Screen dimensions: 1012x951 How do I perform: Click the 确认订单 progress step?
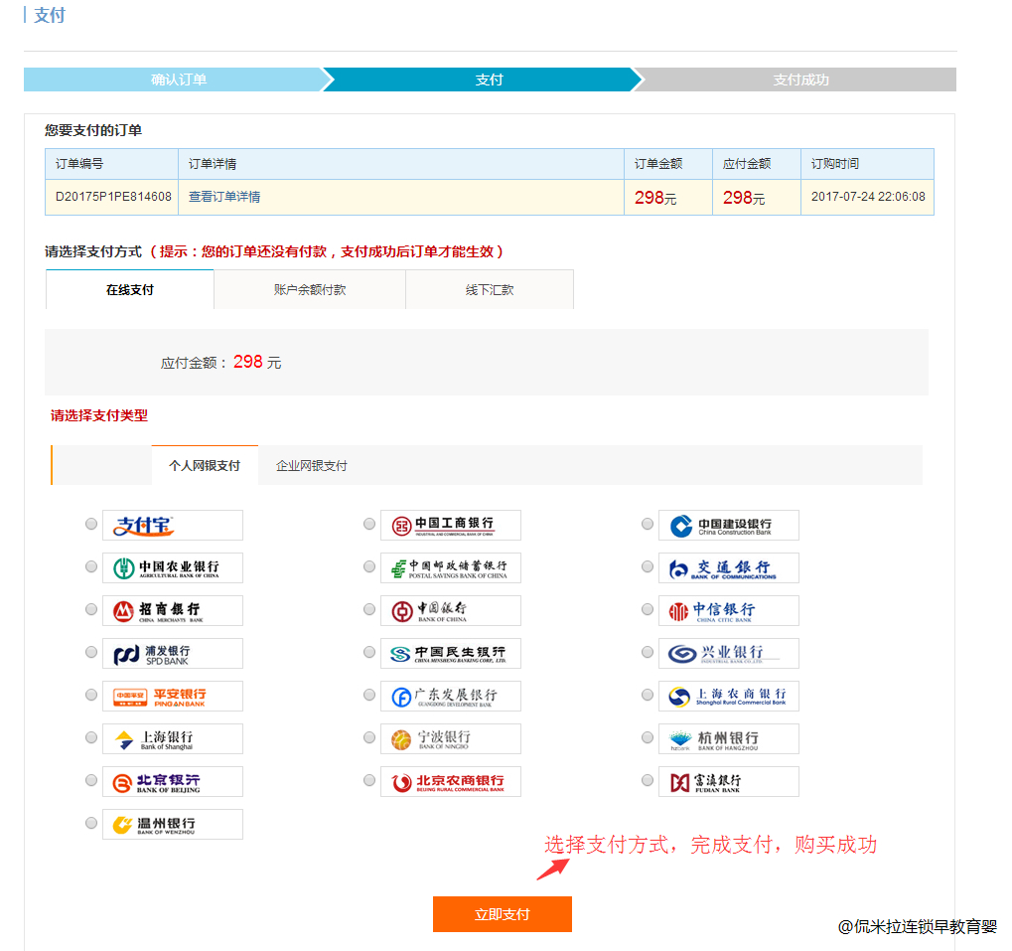click(179, 79)
